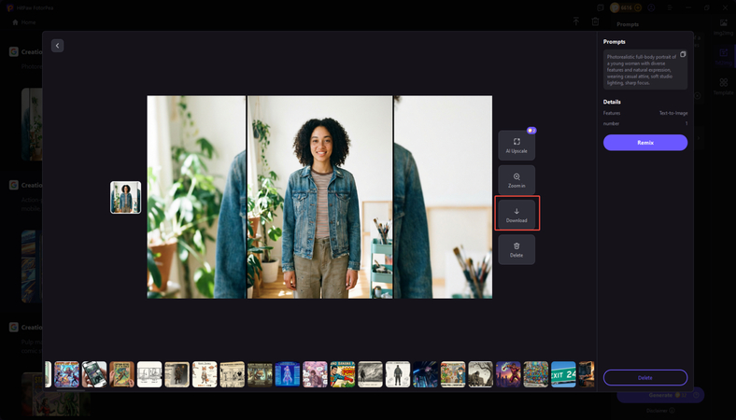The image size is (736, 420).
Task: Open the Img2Img sidebar panel
Action: (723, 27)
